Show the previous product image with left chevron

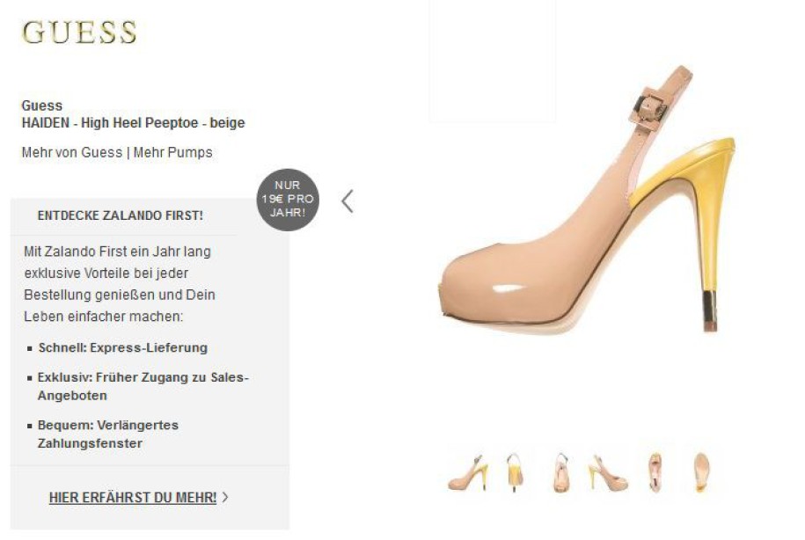348,201
